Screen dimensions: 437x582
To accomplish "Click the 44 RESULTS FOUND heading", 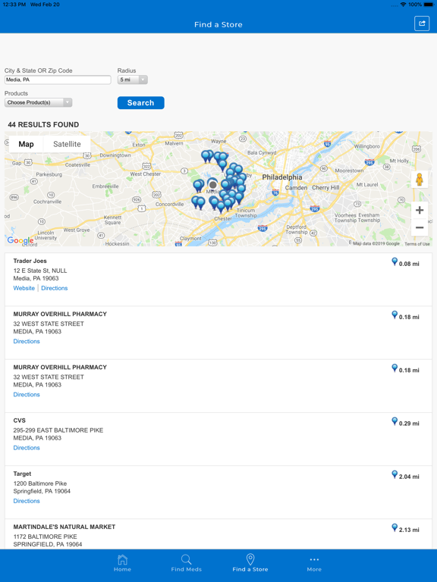I will coord(43,125).
